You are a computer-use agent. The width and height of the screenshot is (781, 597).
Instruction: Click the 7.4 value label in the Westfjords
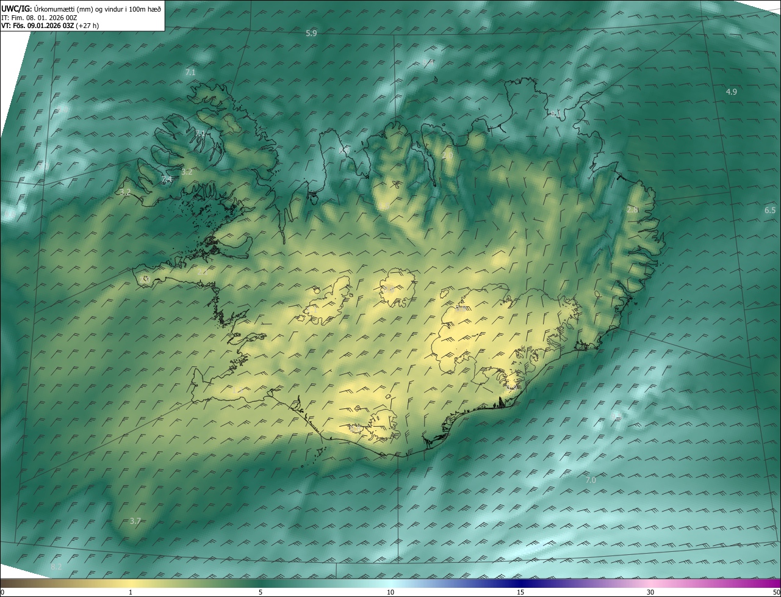click(x=167, y=179)
